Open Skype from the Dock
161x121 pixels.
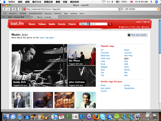(x=103, y=117)
